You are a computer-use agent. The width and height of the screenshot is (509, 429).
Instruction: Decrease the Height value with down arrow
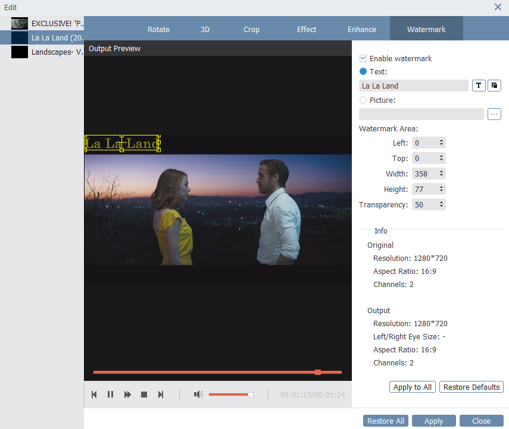441,191
